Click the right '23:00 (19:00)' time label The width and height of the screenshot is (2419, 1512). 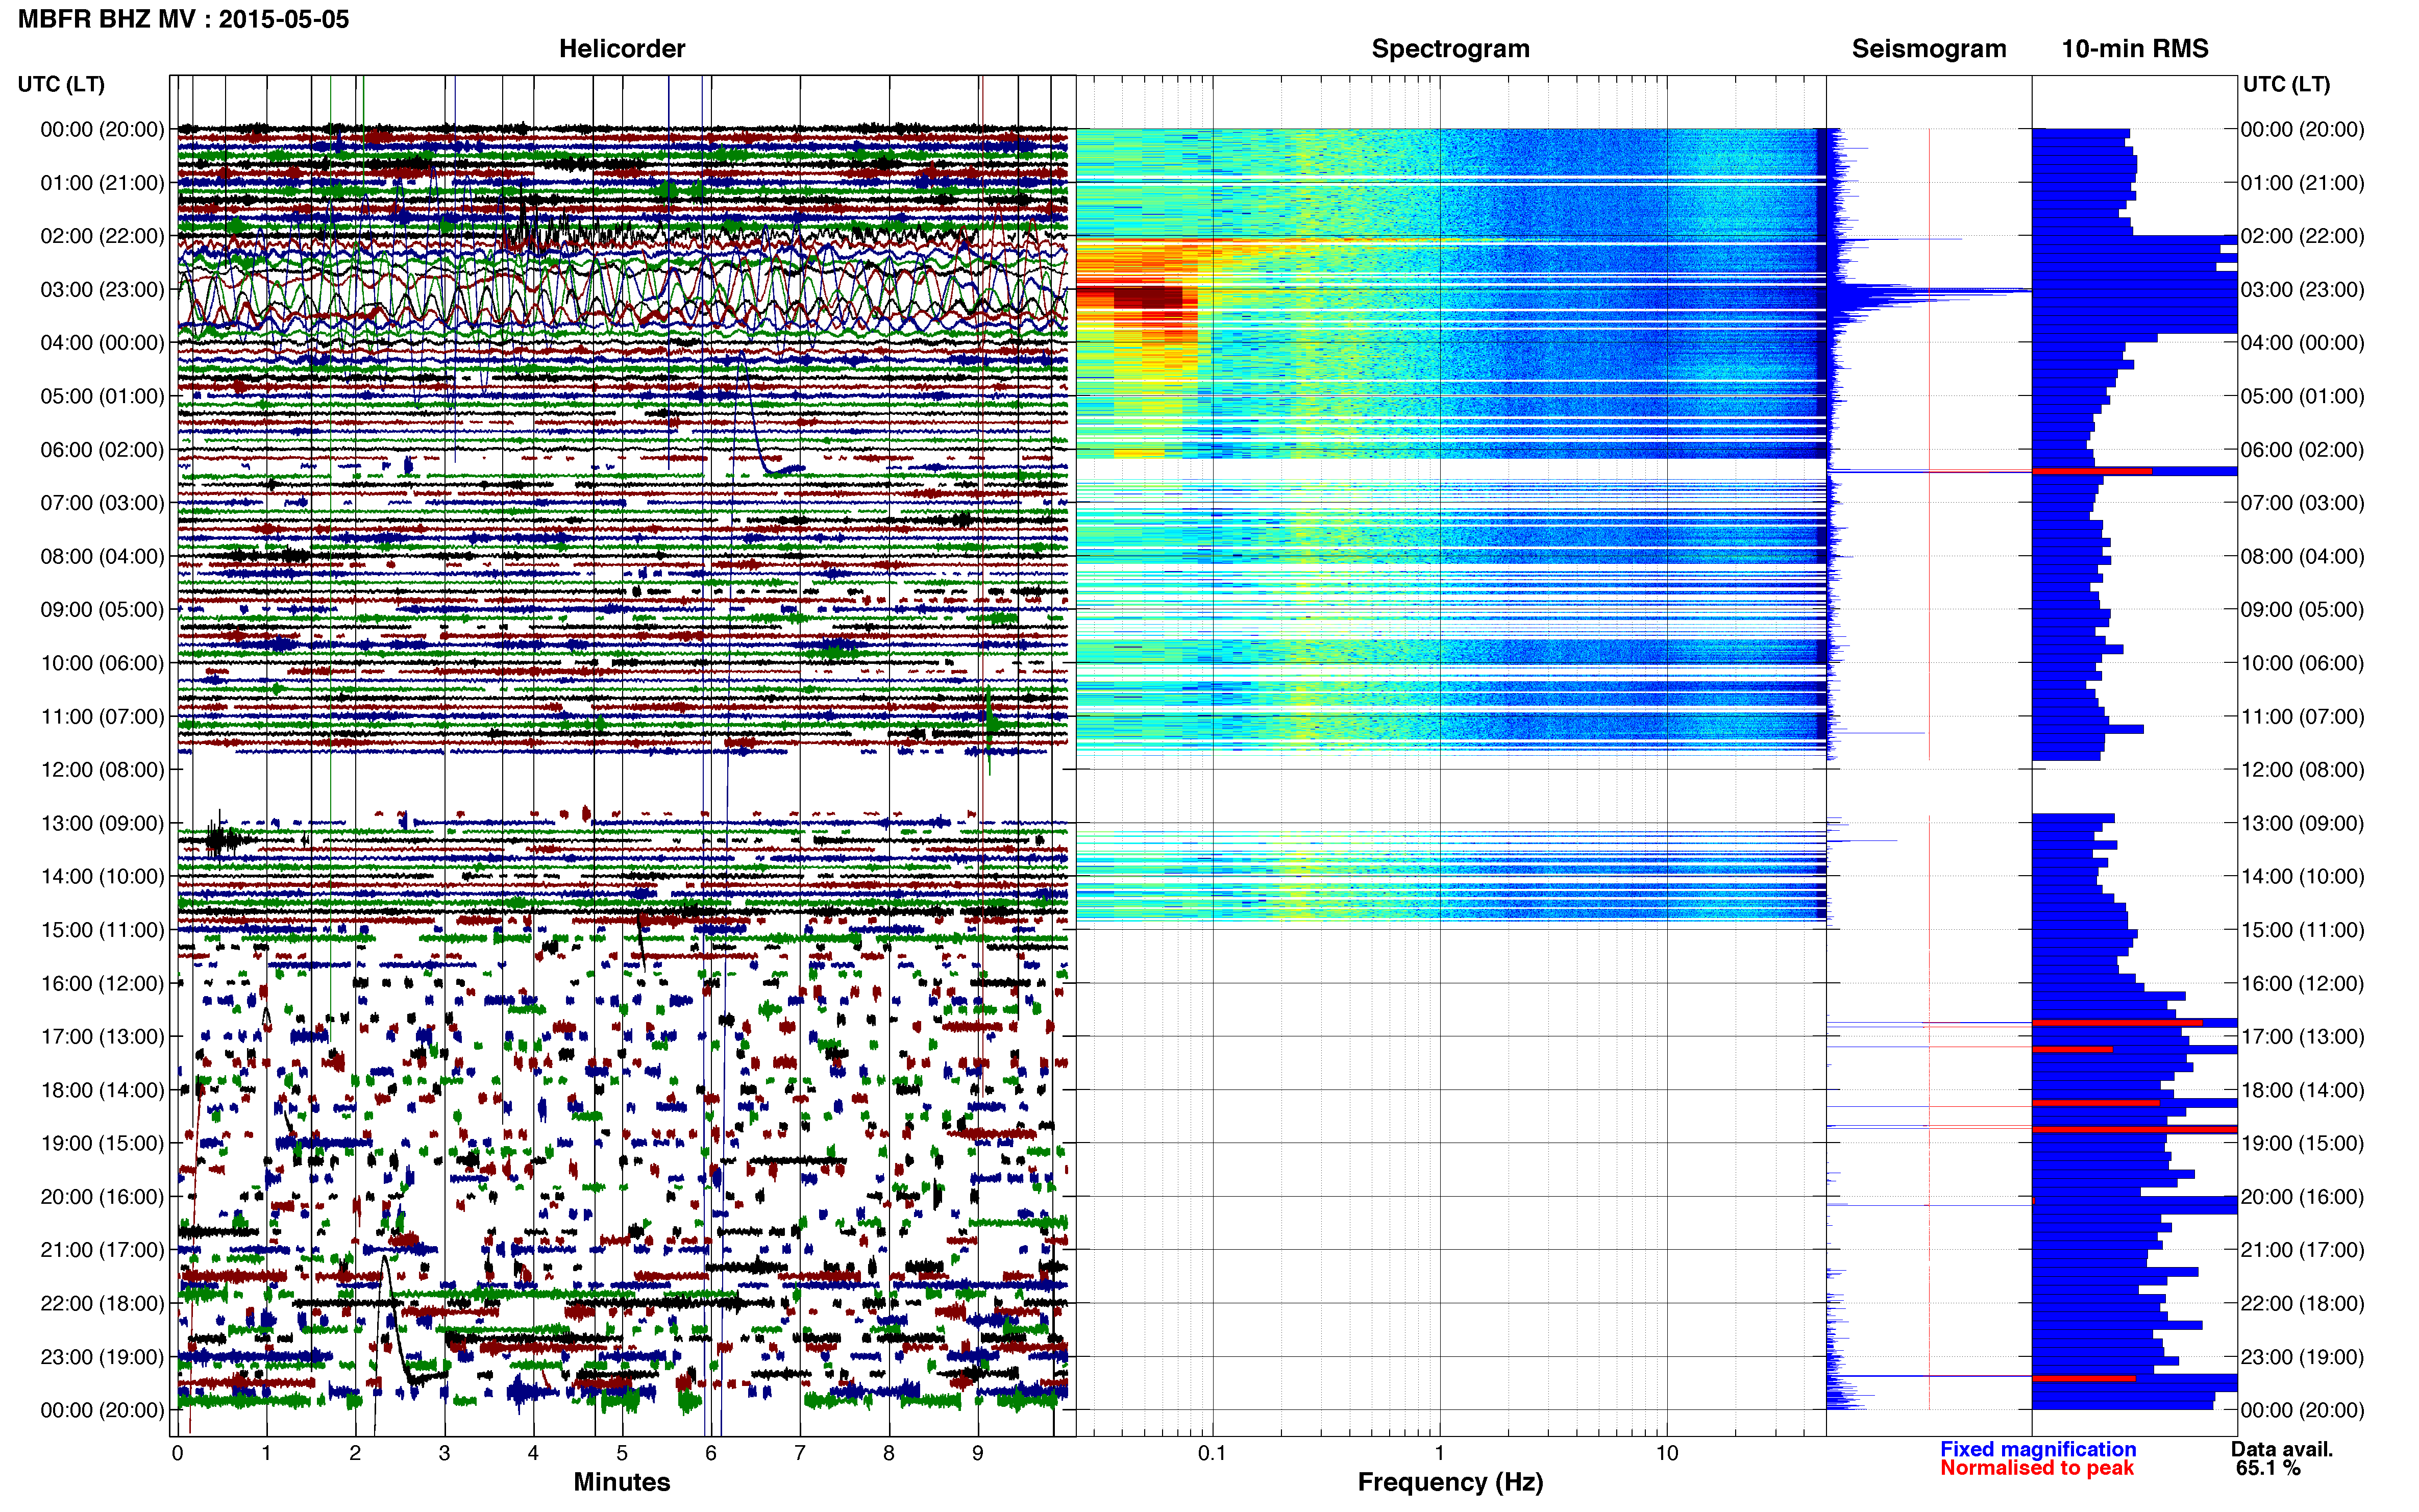(2302, 1357)
